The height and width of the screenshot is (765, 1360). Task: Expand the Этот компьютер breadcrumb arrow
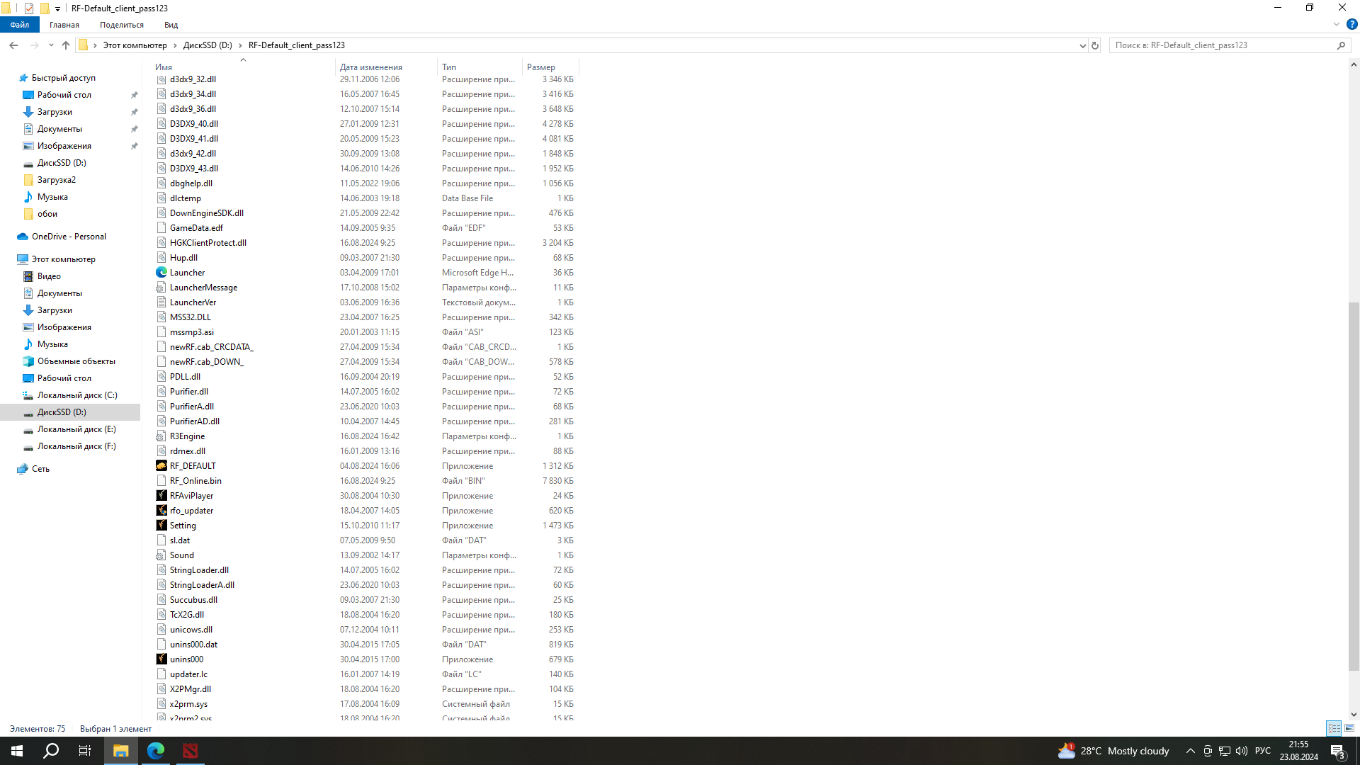coord(175,45)
